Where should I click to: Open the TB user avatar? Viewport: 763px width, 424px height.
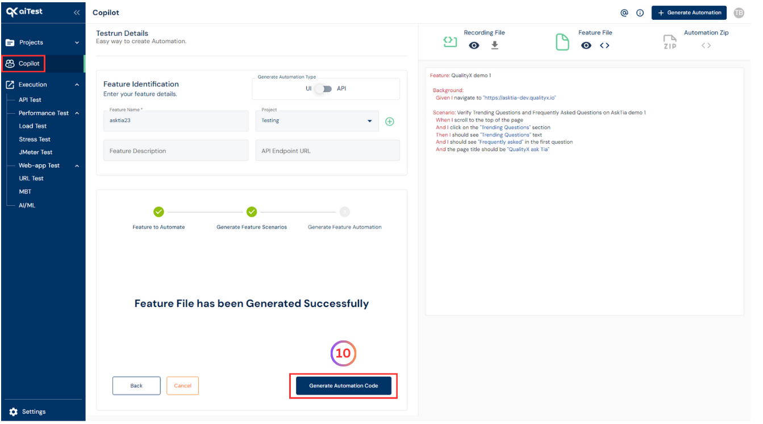tap(739, 13)
